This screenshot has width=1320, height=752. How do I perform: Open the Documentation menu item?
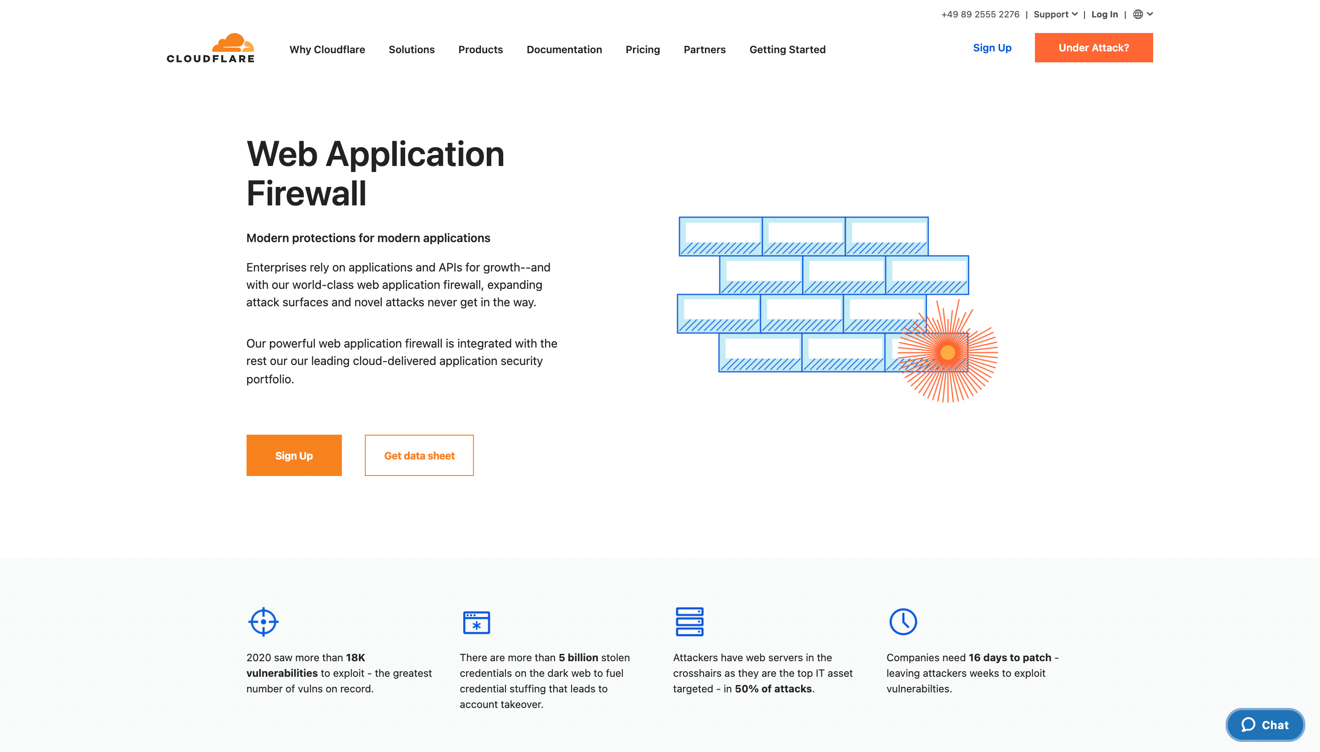[x=564, y=50]
